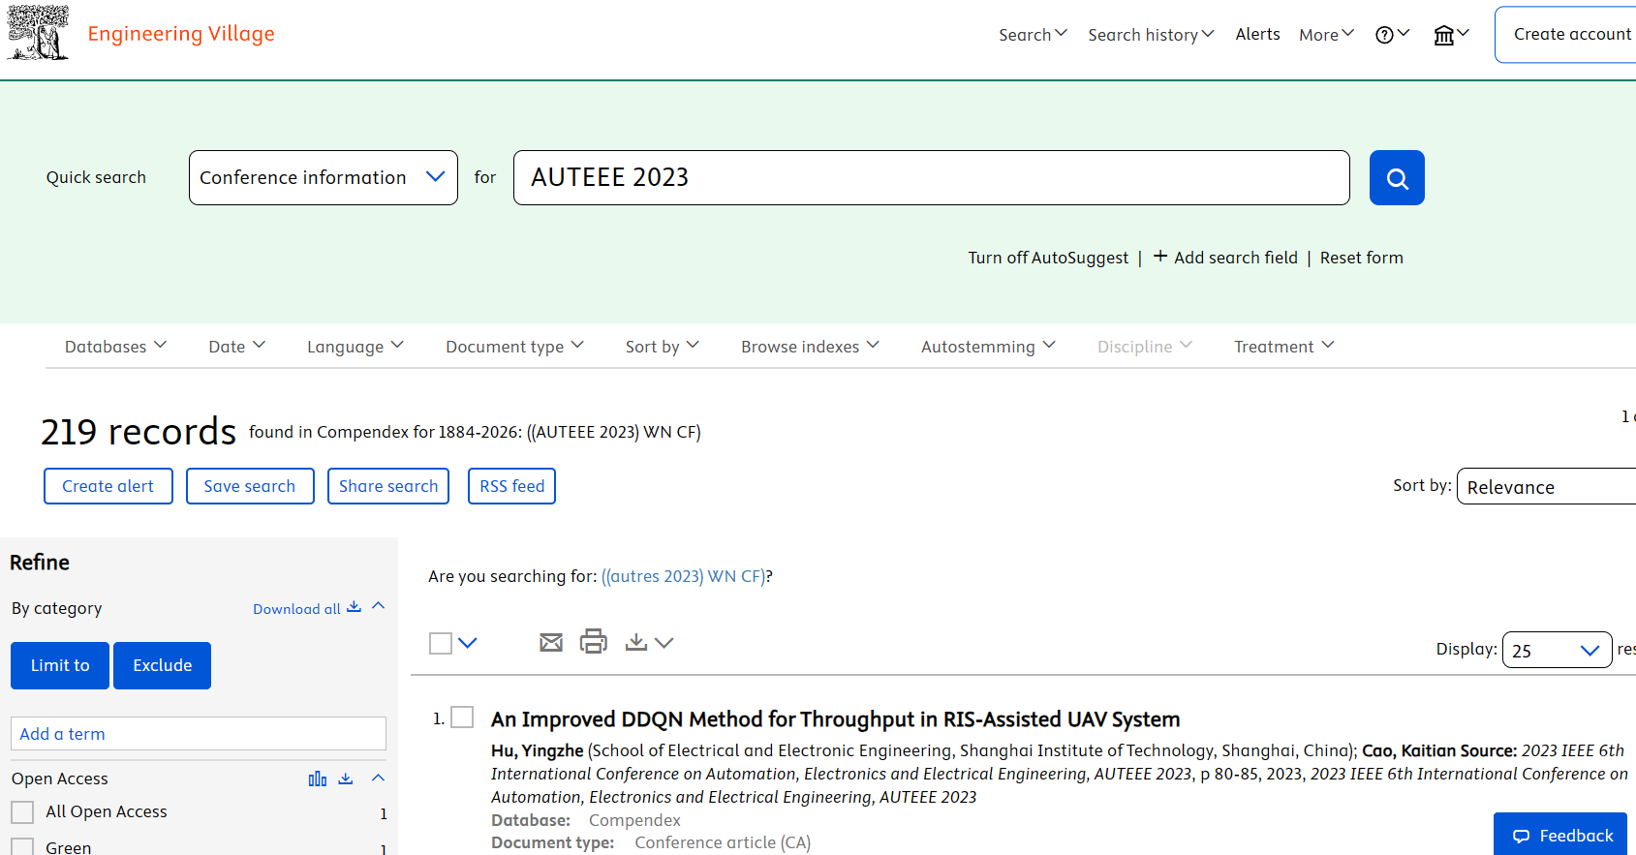
Task: Print selected records using printer icon
Action: point(594,641)
